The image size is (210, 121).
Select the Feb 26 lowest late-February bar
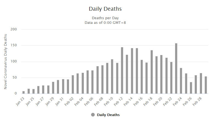(x=191, y=88)
